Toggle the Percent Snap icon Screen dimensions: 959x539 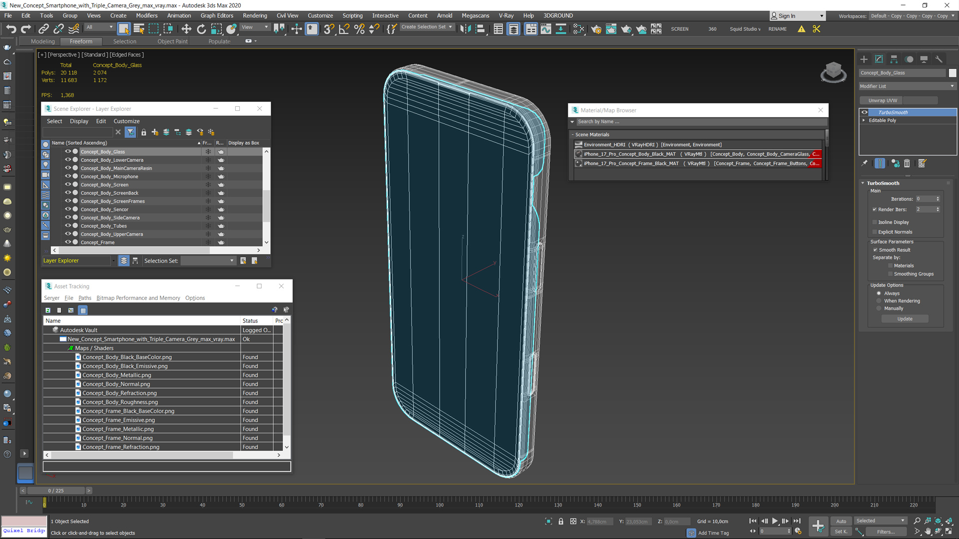coord(359,29)
